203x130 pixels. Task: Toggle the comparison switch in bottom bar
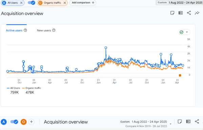click(14, 122)
